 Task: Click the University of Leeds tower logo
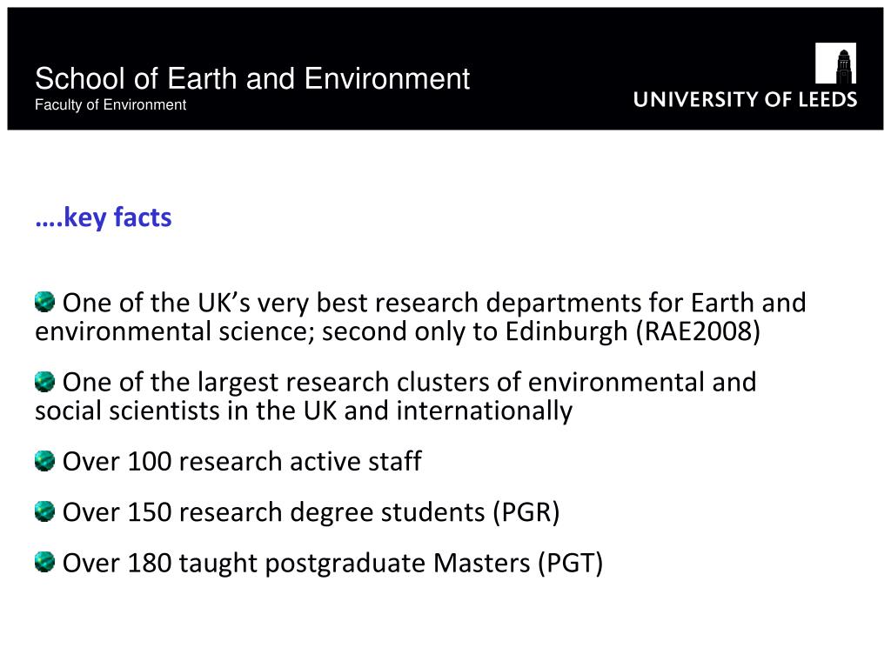pyautogui.click(x=835, y=63)
